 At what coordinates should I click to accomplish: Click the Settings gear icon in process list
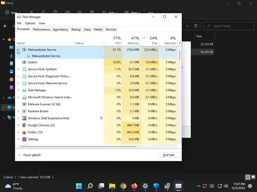24,139
